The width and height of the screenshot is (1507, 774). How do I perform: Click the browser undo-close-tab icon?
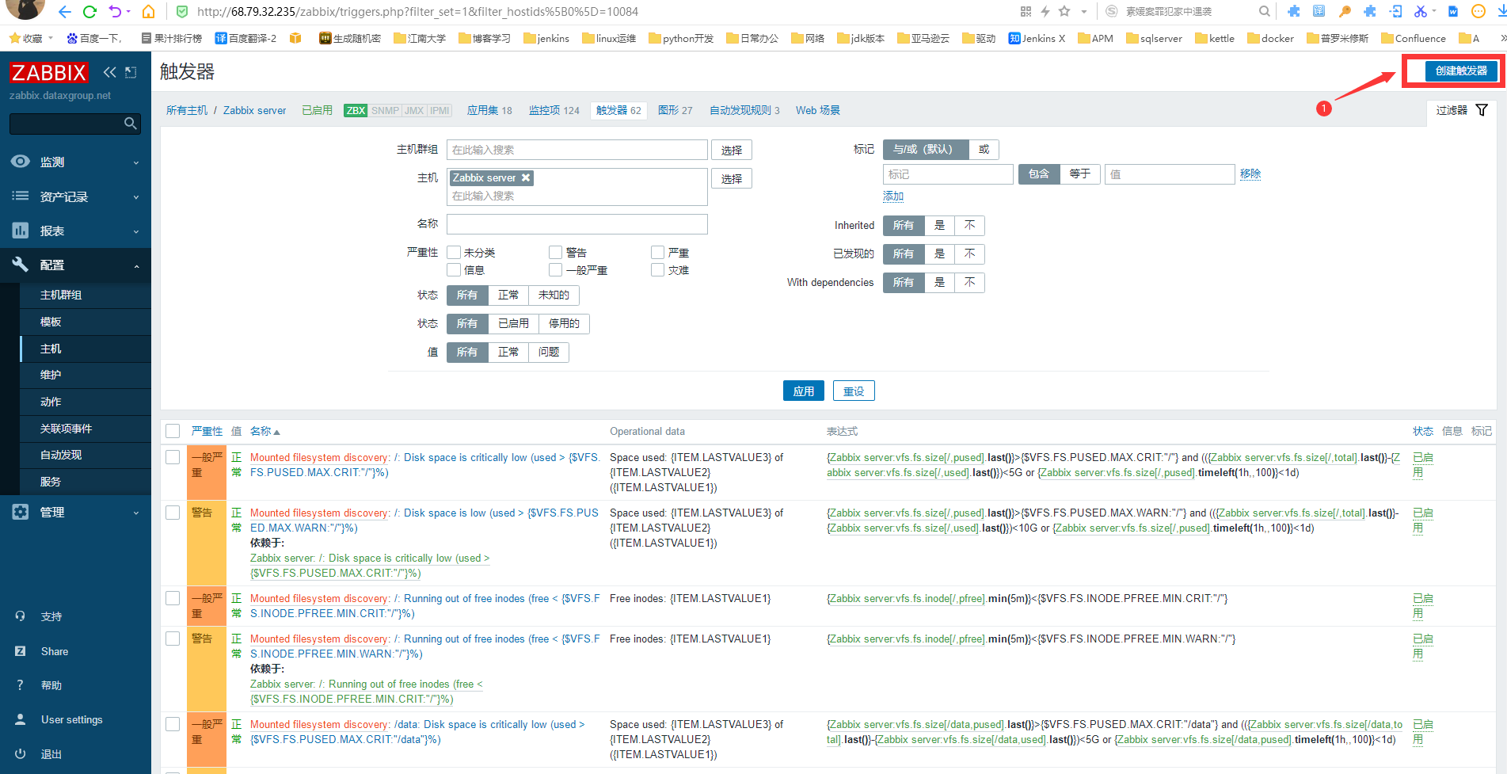116,12
